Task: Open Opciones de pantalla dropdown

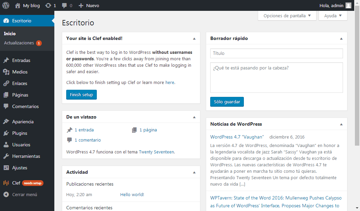Action: [x=287, y=16]
